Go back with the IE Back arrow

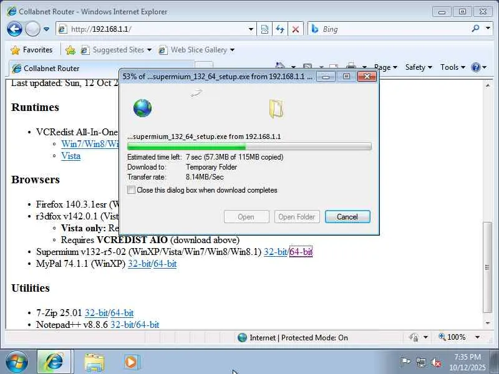click(14, 29)
